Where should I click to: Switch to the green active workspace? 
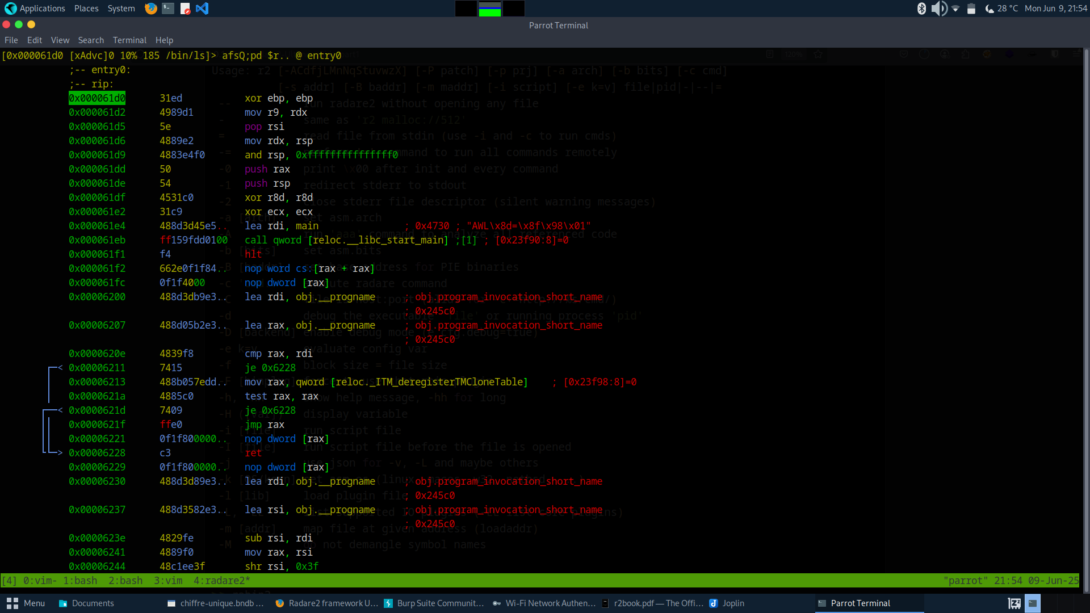click(489, 9)
